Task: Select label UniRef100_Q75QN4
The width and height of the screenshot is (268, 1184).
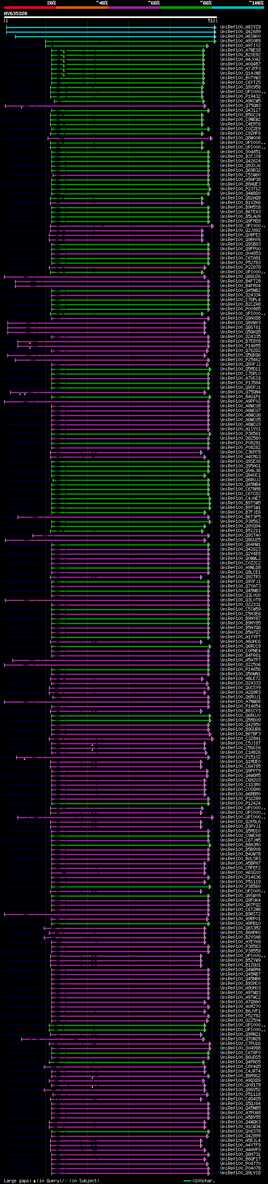Action: click(240, 392)
